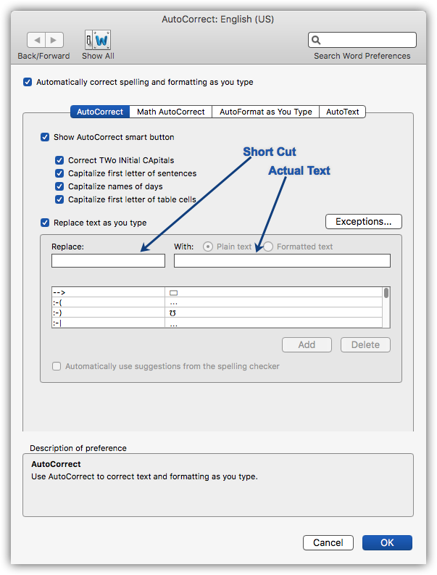
Task: Focus the Search Word Preferences field
Action: [x=362, y=40]
